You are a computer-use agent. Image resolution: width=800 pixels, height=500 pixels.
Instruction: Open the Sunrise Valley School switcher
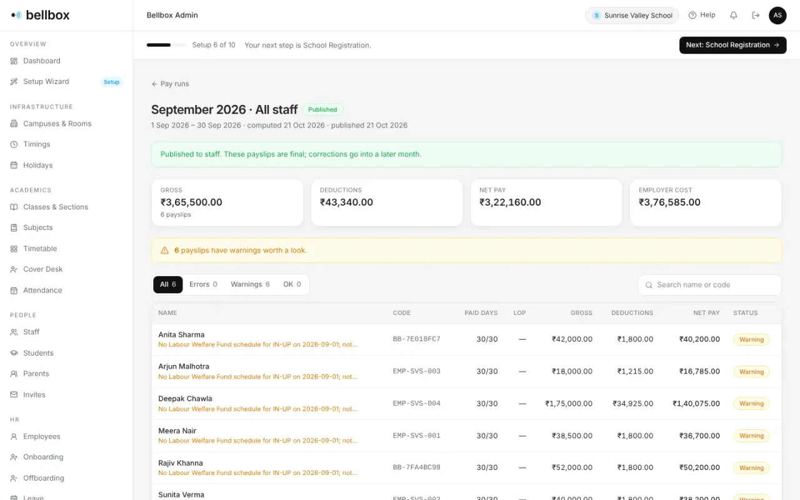[x=632, y=16]
